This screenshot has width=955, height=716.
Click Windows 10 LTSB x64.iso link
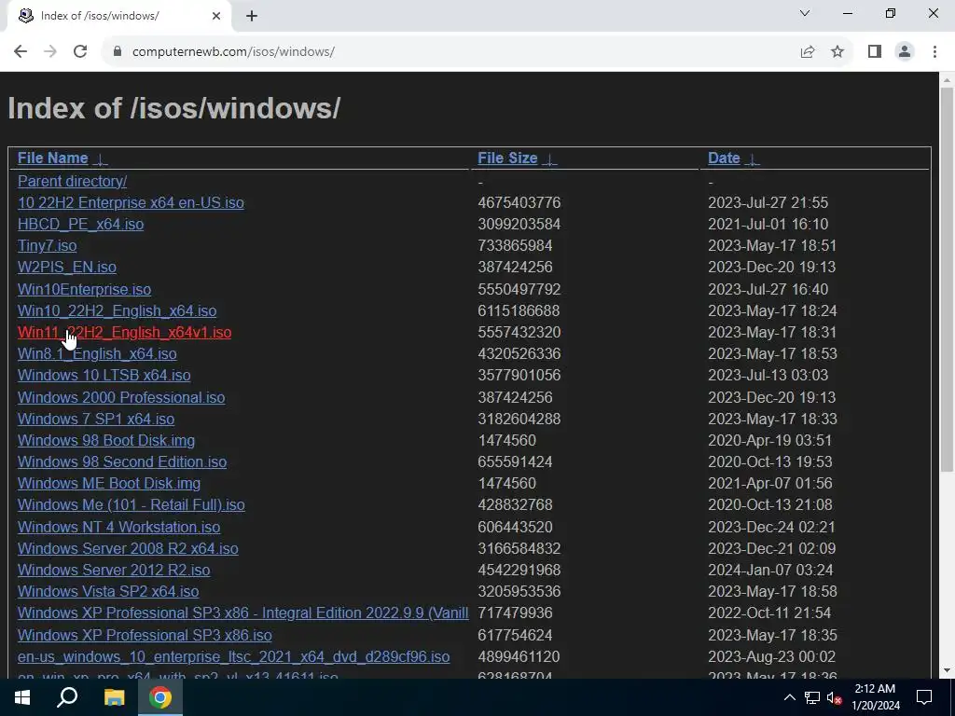coord(104,375)
